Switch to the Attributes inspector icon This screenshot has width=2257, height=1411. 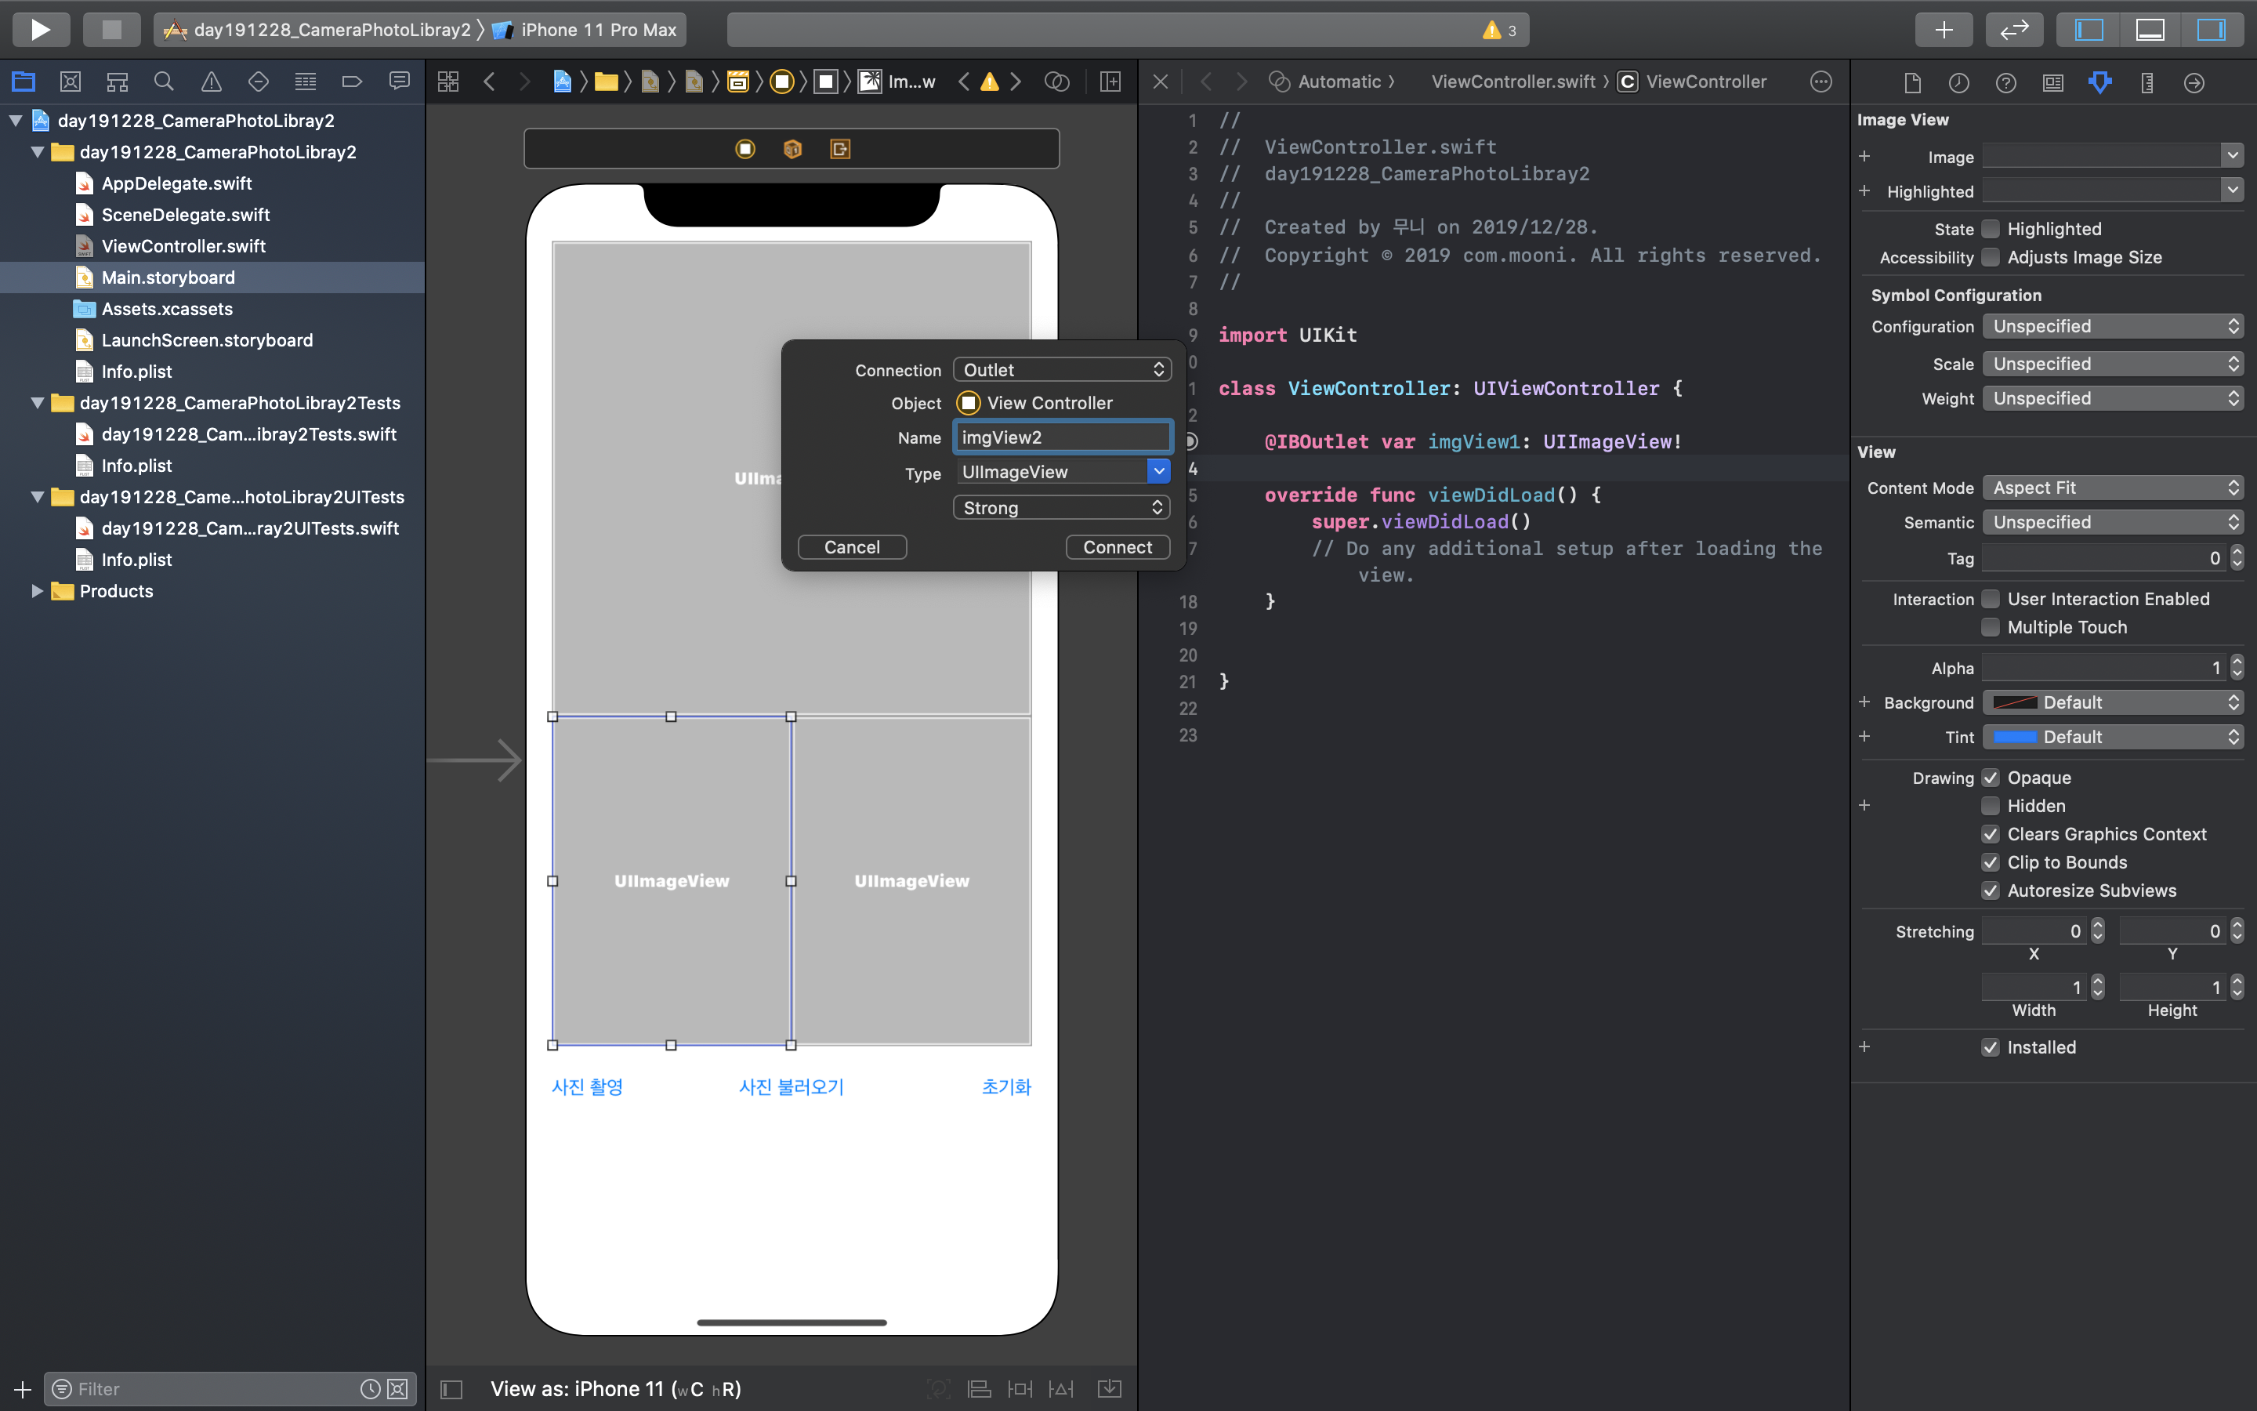pyautogui.click(x=2099, y=82)
